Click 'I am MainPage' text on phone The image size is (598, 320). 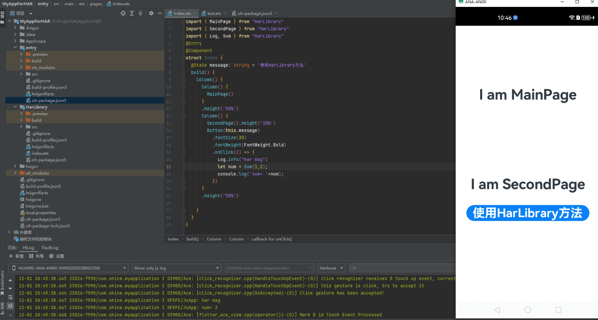pyautogui.click(x=528, y=95)
